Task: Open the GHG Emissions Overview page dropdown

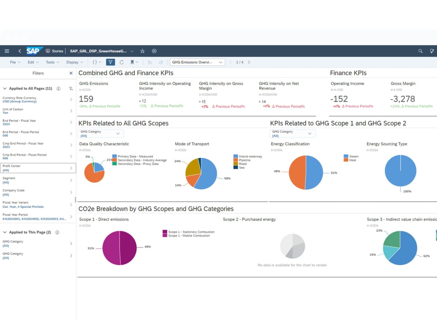Action: 197,62
